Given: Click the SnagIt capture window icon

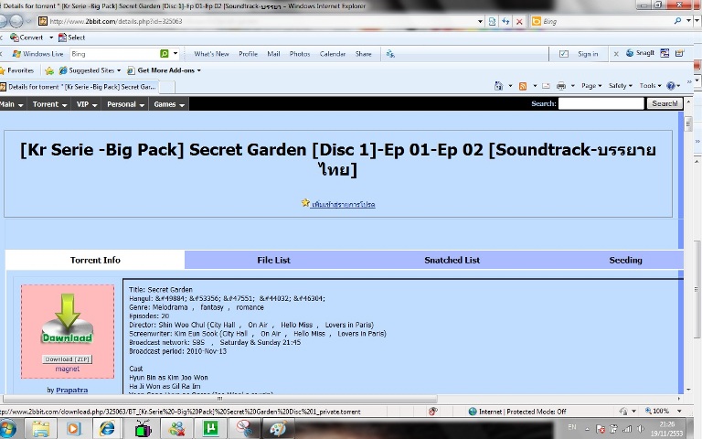Looking at the screenshot, I should (665, 53).
